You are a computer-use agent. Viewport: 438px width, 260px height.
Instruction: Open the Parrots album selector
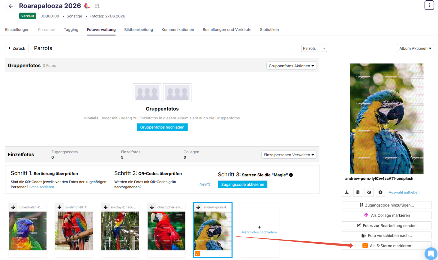click(x=314, y=48)
